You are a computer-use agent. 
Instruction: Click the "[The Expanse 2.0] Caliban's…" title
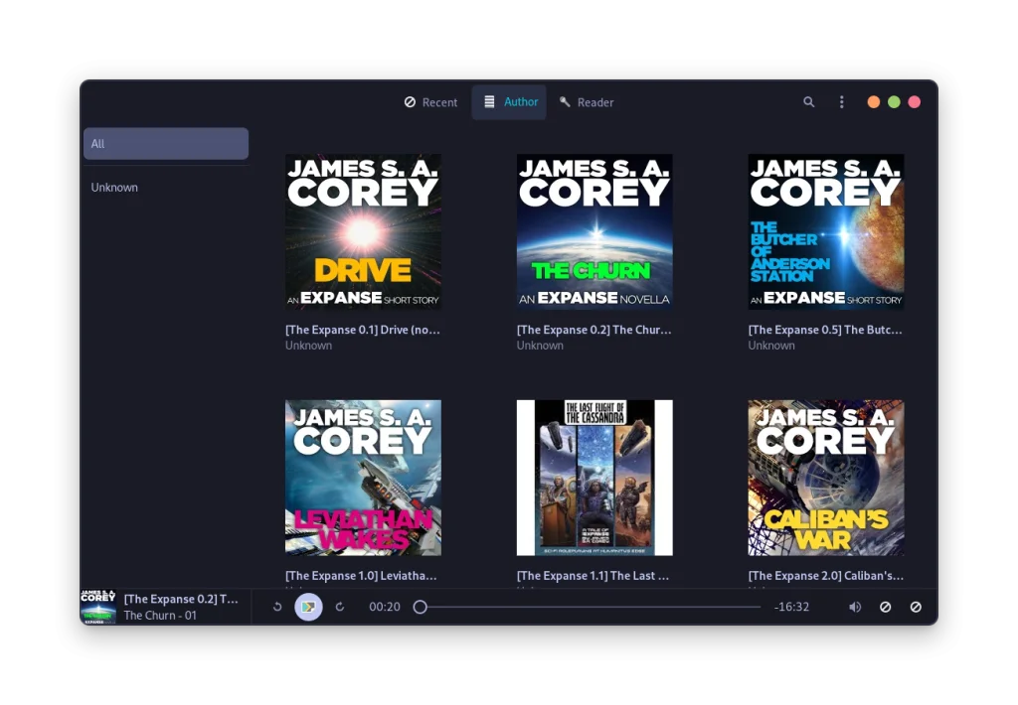click(826, 575)
